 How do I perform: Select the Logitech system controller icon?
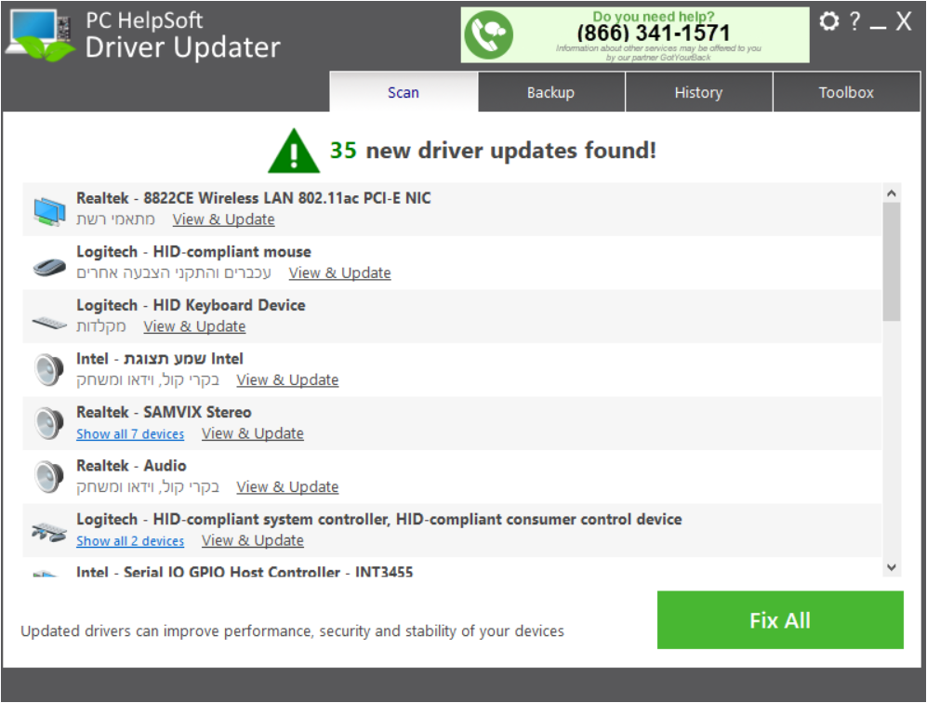click(49, 532)
